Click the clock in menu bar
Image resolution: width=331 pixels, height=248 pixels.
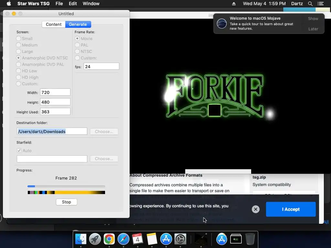[264, 4]
